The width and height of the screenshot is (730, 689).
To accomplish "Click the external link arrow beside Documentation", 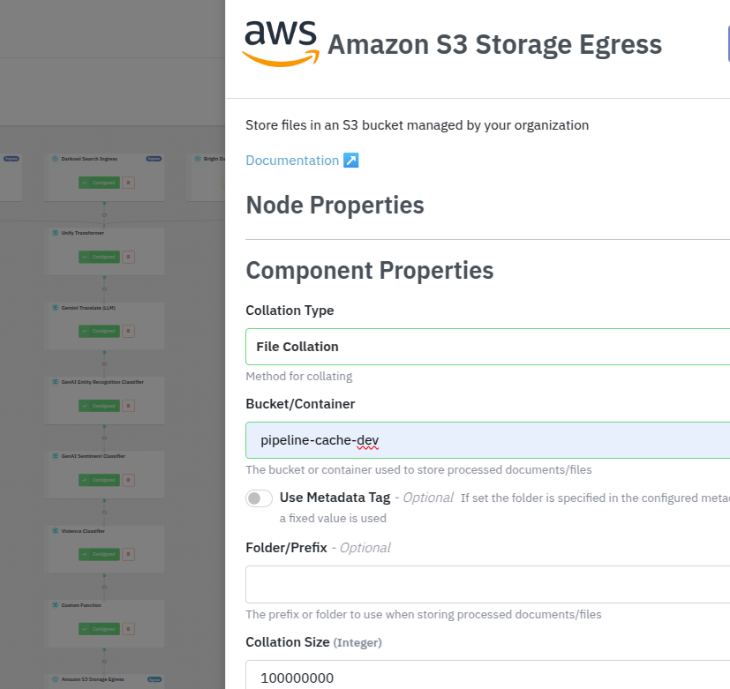I will (350, 161).
